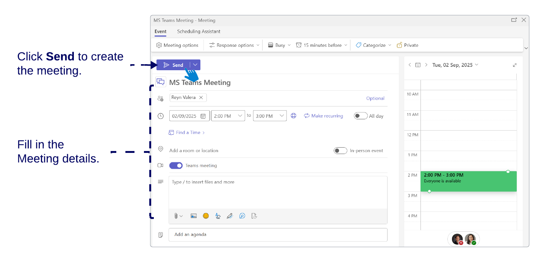
Task: Click the date picker calendar icon
Action: pyautogui.click(x=204, y=116)
